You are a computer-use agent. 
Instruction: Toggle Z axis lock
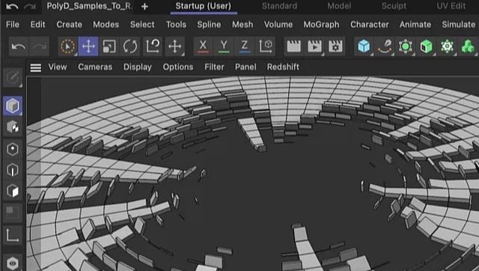pos(245,46)
